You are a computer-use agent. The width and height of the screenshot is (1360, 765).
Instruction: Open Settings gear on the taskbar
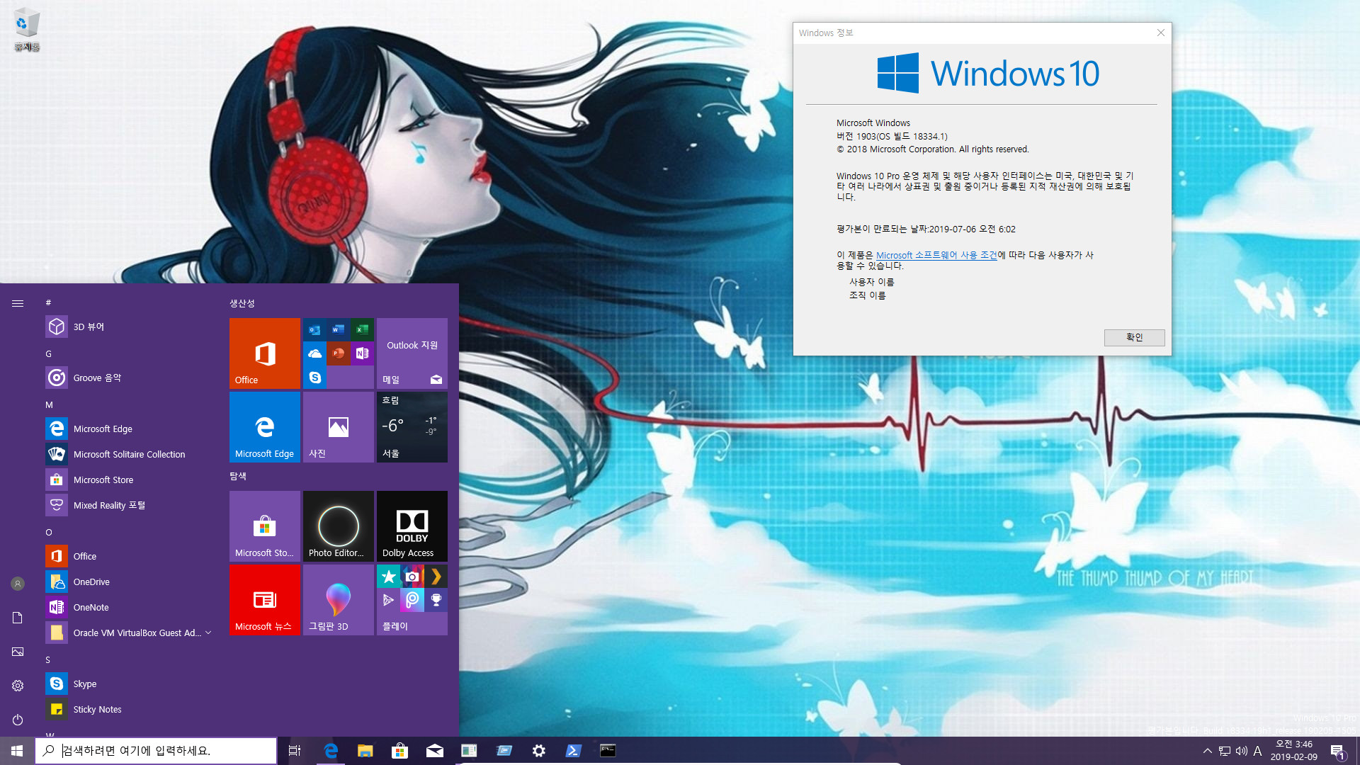(x=539, y=751)
